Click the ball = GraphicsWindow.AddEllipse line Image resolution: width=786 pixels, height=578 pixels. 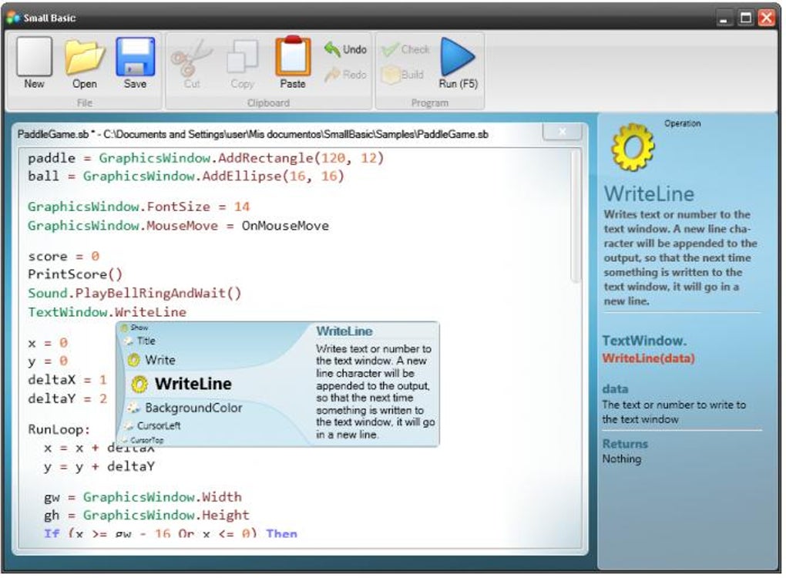click(x=186, y=176)
